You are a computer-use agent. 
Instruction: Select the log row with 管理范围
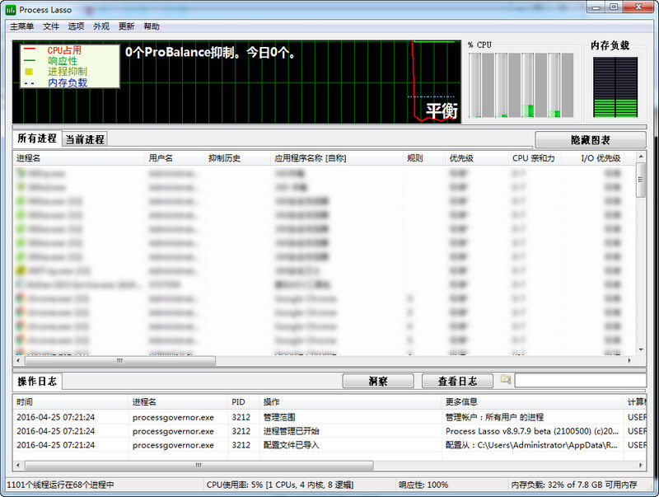(x=329, y=417)
